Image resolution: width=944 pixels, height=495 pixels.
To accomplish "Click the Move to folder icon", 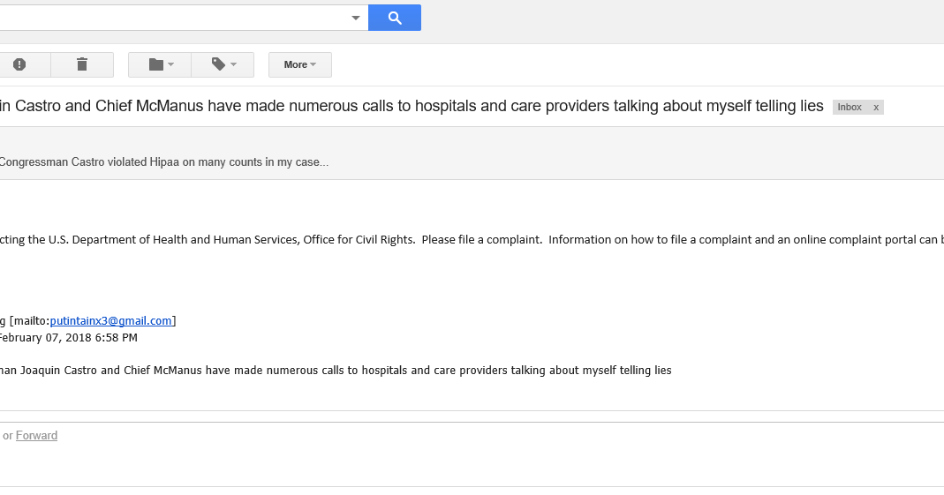I will tap(156, 64).
